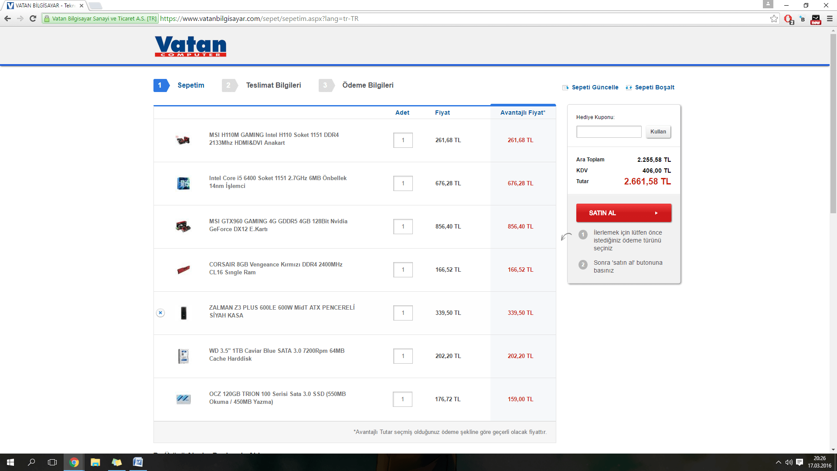Focus the Hediye Kuponu input field
Image resolution: width=837 pixels, height=471 pixels.
tap(609, 132)
